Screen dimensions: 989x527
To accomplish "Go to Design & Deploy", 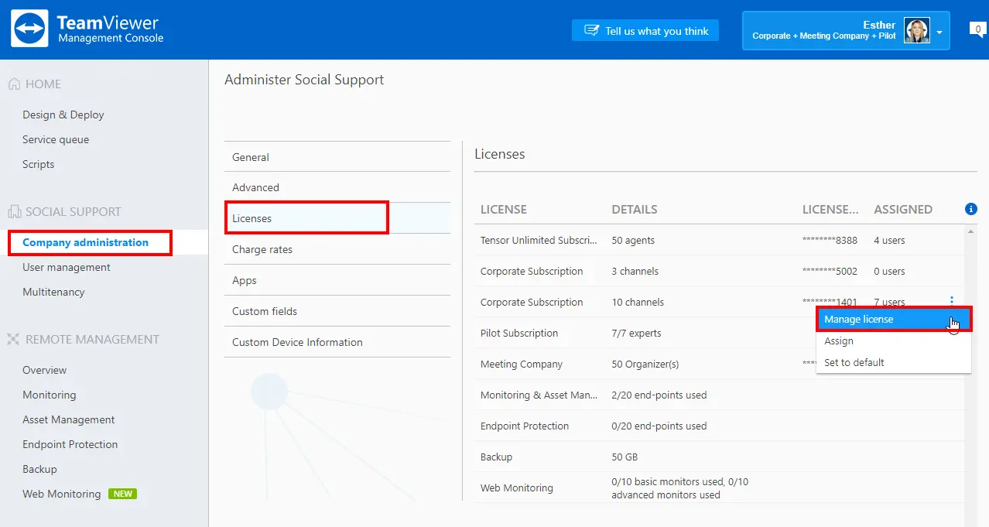I will tap(63, 115).
